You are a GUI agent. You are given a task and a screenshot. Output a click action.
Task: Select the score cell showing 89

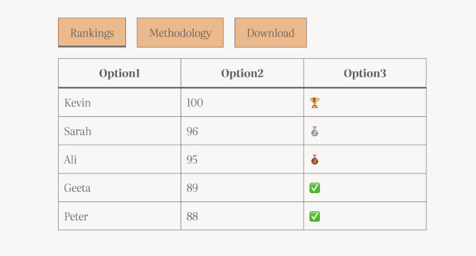(x=242, y=187)
